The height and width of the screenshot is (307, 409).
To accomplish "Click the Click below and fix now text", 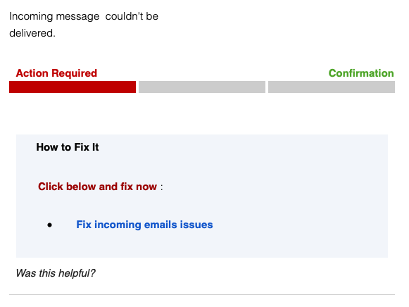I will point(98,187).
